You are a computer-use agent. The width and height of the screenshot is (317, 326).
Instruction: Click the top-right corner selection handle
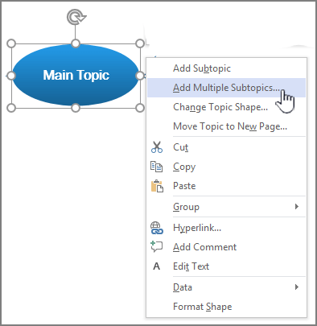pos(140,43)
